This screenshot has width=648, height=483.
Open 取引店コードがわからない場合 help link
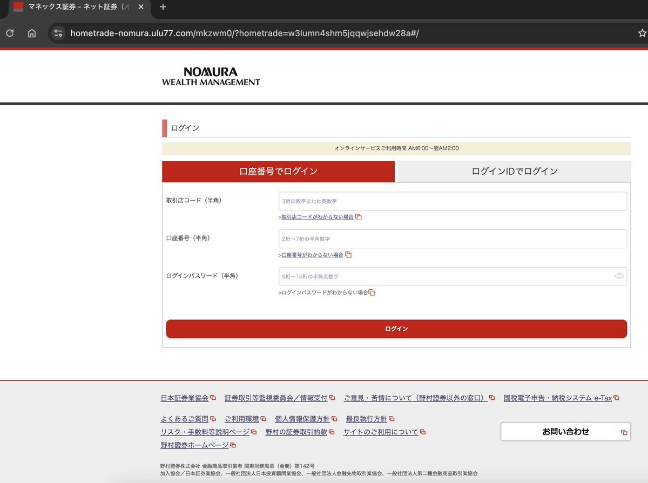coord(318,217)
